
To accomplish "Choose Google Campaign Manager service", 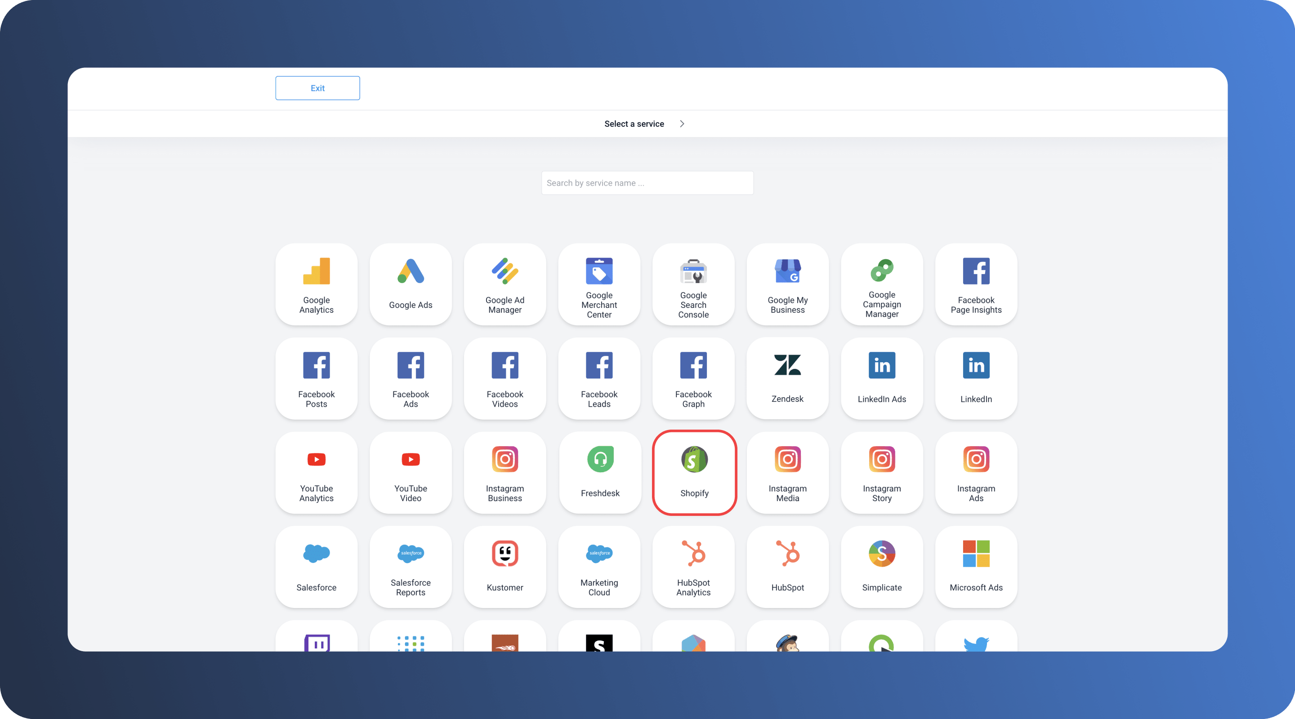I will coord(882,284).
